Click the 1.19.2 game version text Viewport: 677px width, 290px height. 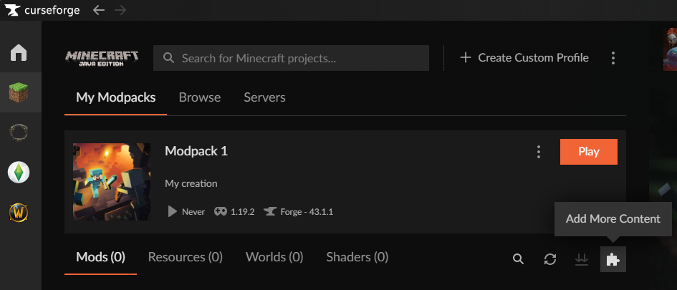(242, 212)
